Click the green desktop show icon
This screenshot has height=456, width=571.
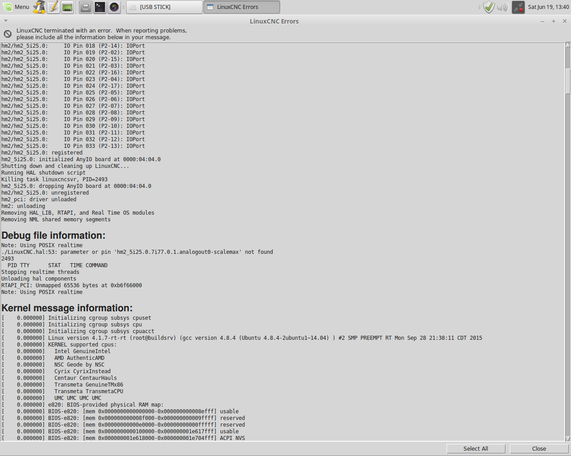point(67,7)
